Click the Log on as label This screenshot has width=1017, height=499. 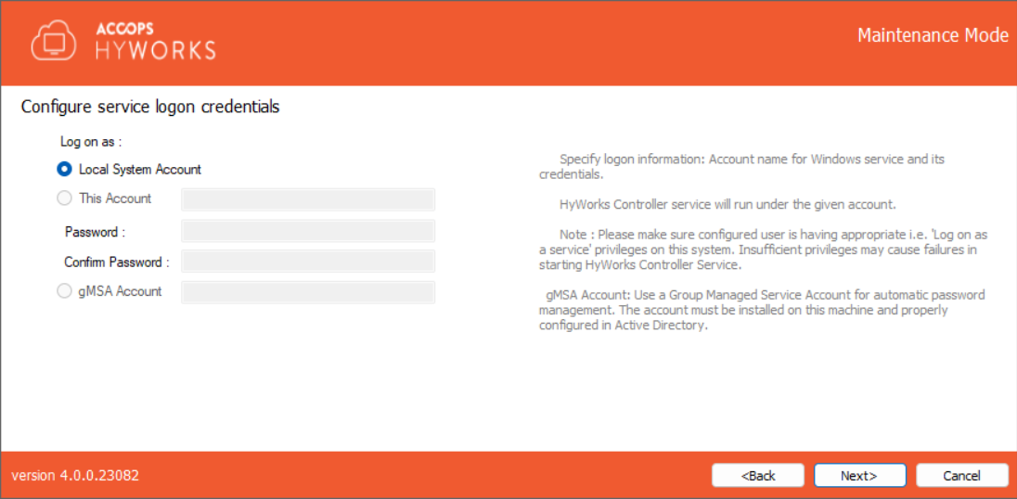[x=91, y=142]
